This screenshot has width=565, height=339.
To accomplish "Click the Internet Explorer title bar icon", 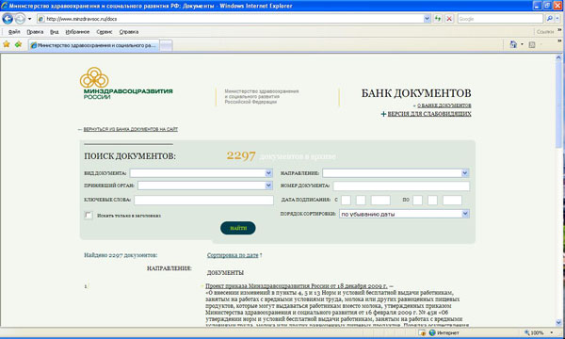I will [x=5, y=6].
